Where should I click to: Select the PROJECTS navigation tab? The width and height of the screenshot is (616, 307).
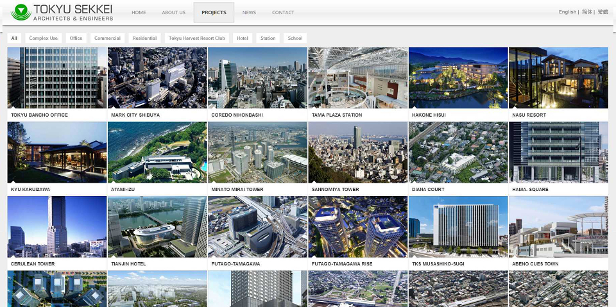pyautogui.click(x=214, y=13)
